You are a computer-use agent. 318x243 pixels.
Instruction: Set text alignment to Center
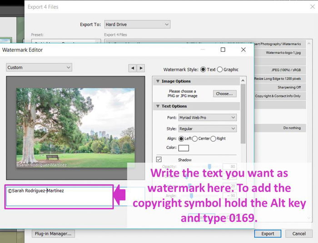point(195,139)
